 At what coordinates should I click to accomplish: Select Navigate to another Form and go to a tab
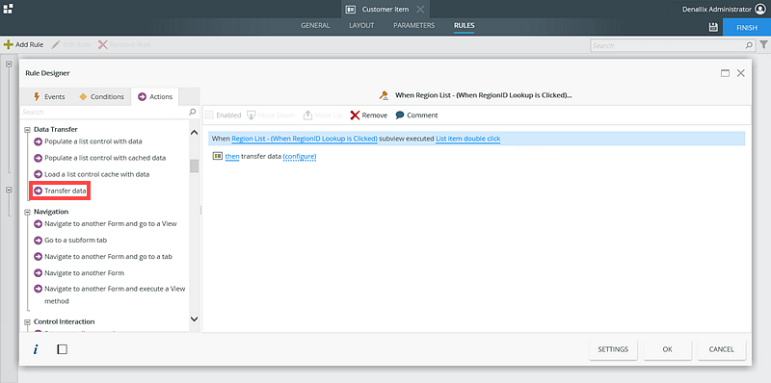(108, 257)
